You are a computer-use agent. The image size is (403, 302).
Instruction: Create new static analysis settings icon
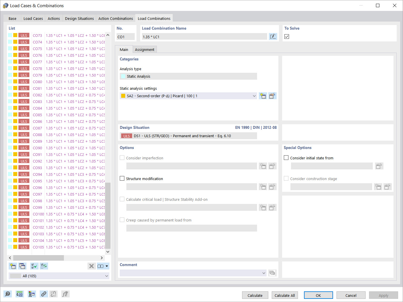(x=263, y=96)
